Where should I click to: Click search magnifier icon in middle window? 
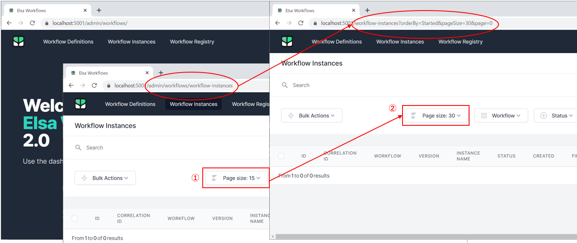click(78, 148)
